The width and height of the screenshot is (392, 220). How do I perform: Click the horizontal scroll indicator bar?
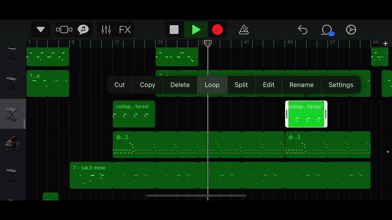point(196,196)
